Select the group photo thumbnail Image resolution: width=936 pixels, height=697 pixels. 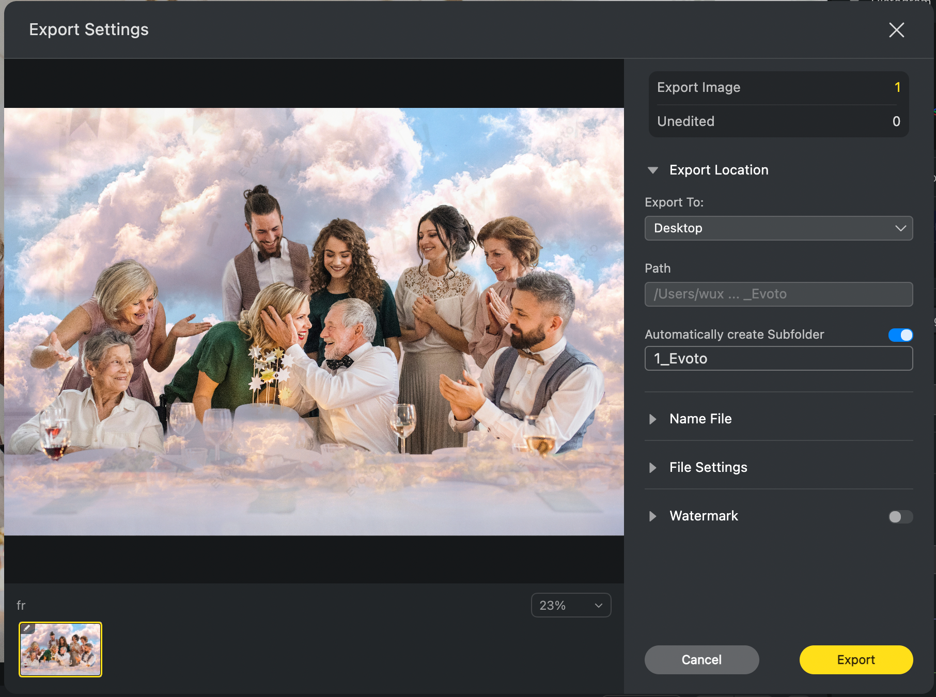click(60, 650)
